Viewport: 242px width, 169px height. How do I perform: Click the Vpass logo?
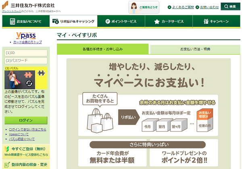pyautogui.click(x=26, y=36)
